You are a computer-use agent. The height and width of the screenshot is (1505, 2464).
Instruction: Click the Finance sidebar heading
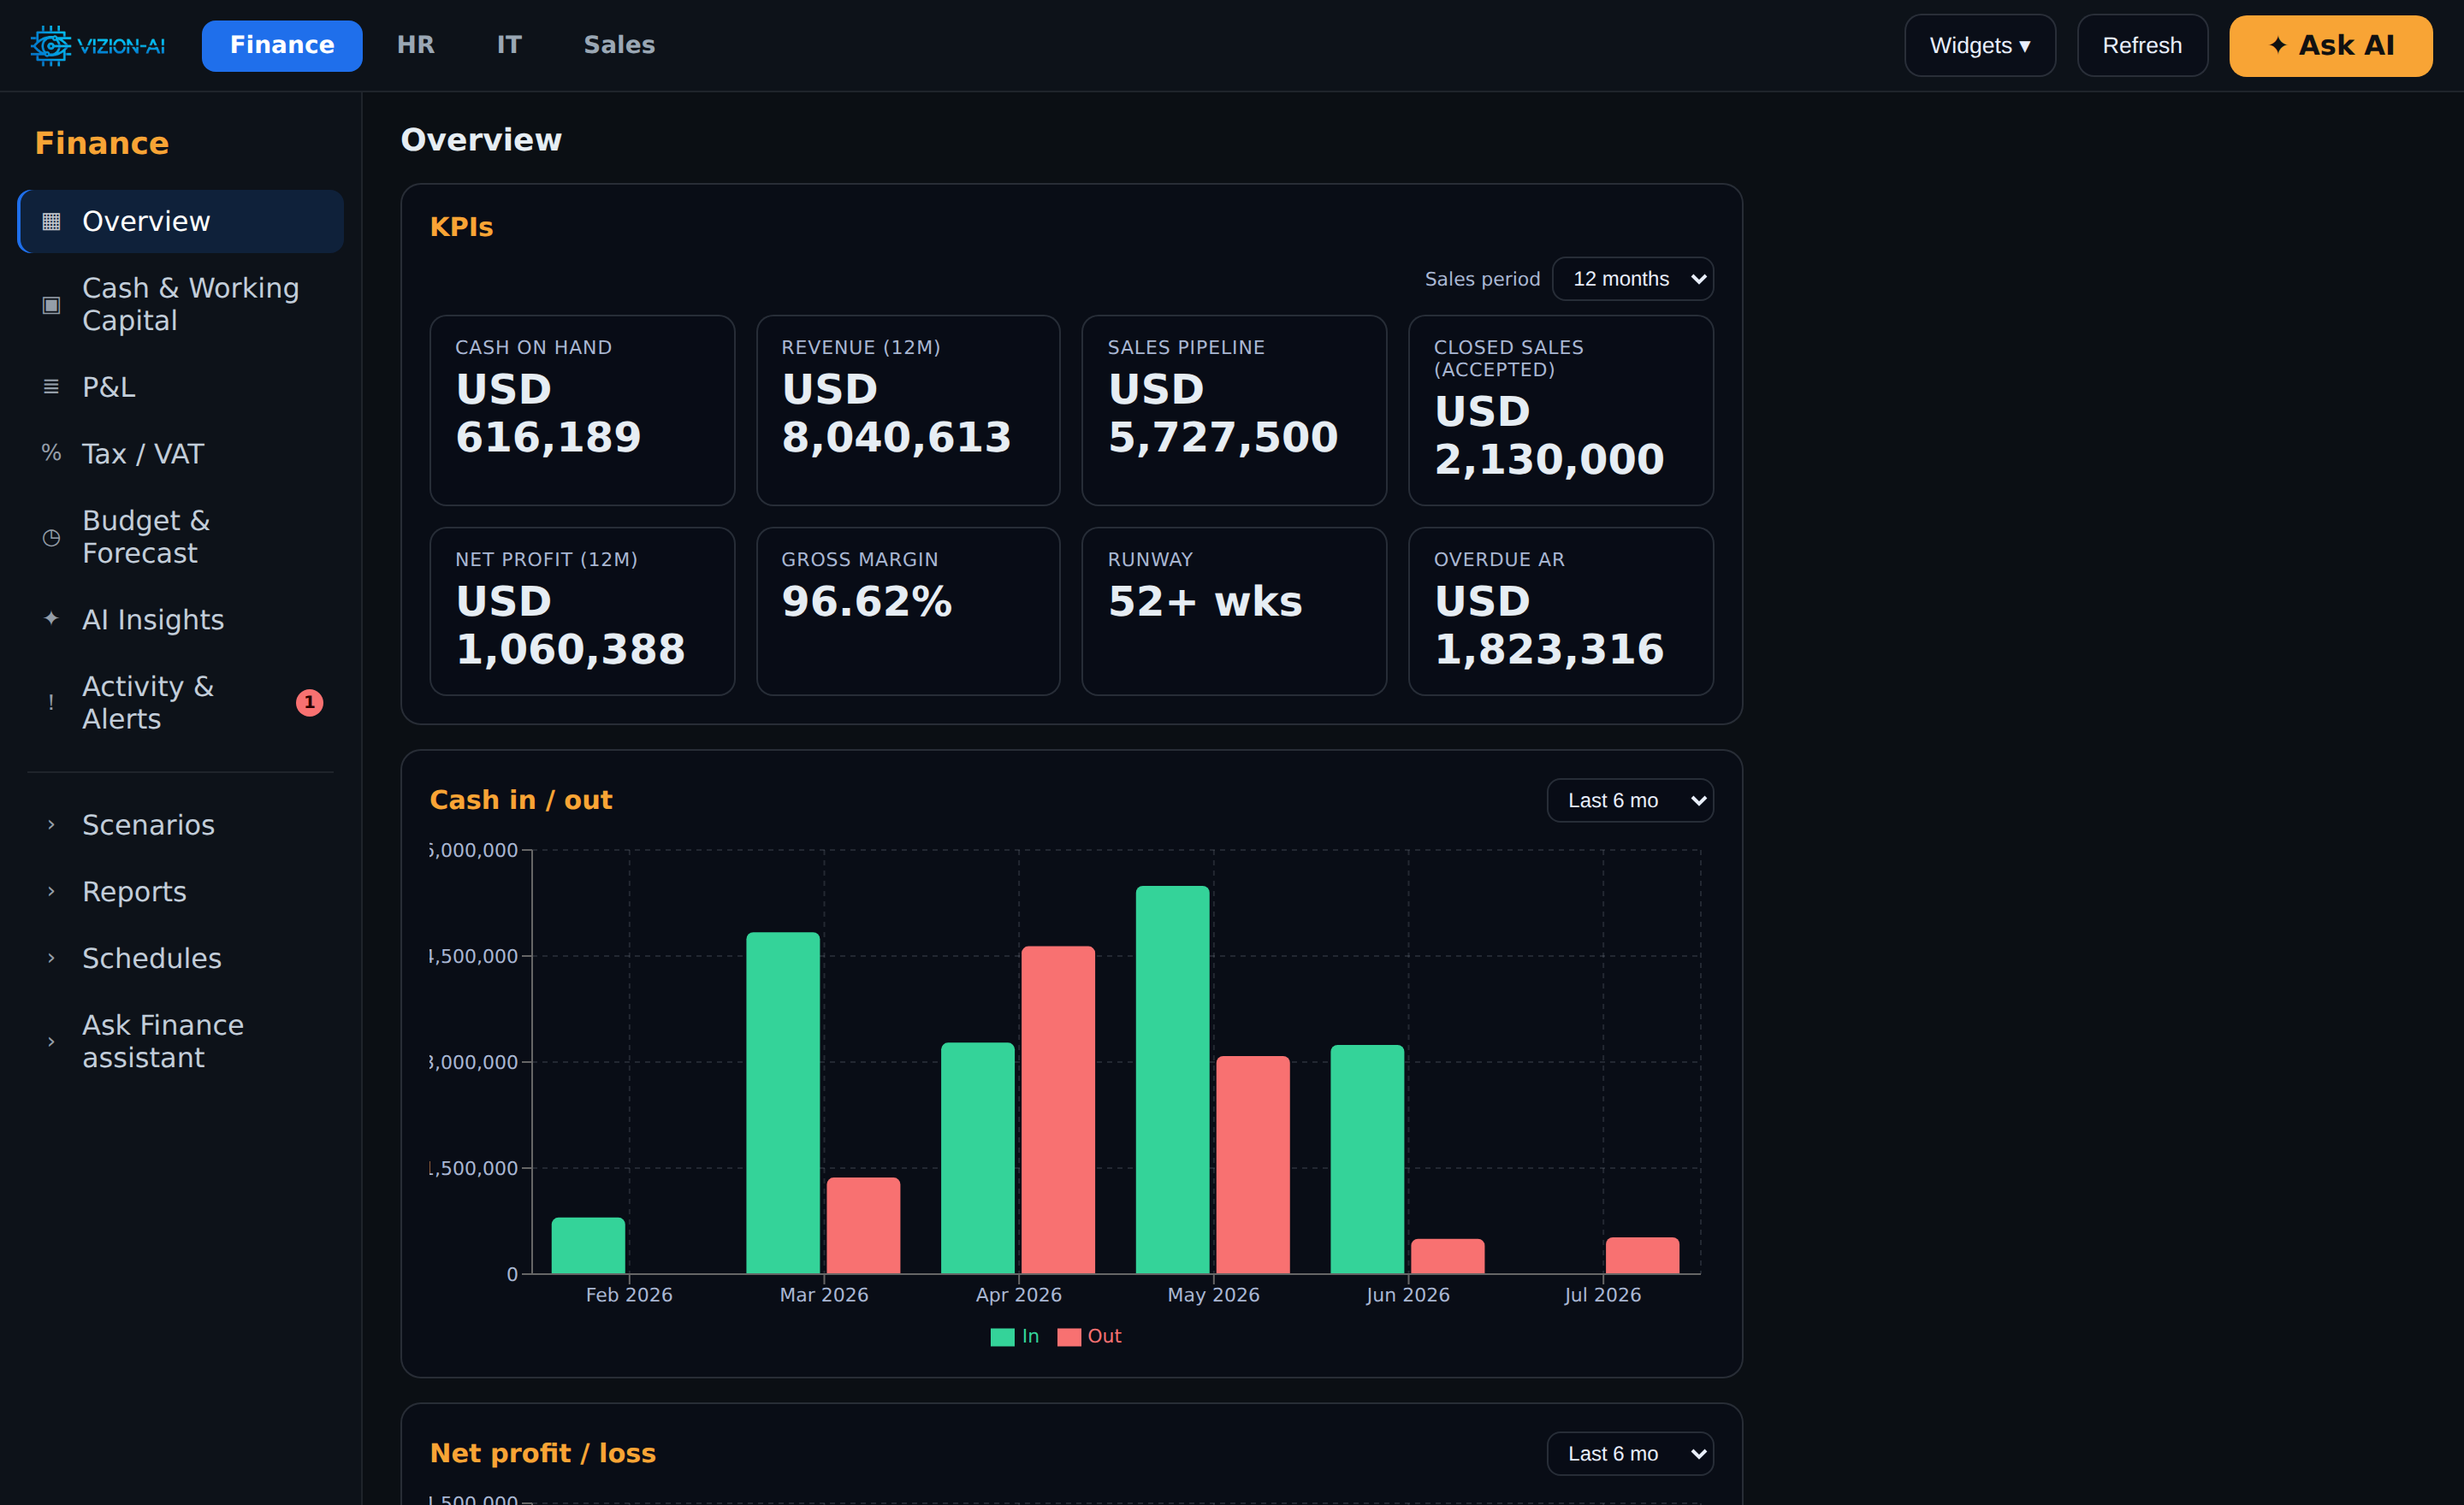click(x=102, y=143)
